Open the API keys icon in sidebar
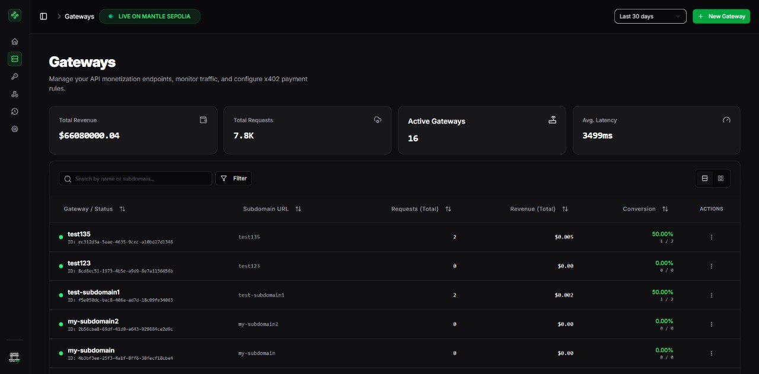The width and height of the screenshot is (759, 374). (15, 76)
